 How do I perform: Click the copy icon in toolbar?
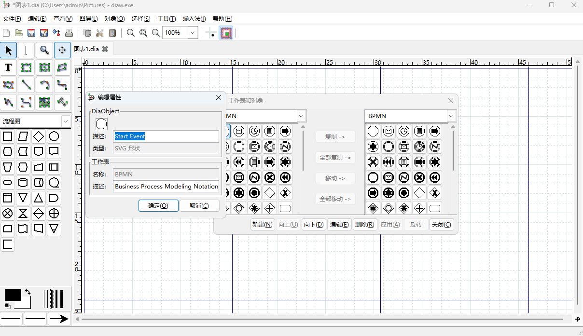(x=87, y=33)
